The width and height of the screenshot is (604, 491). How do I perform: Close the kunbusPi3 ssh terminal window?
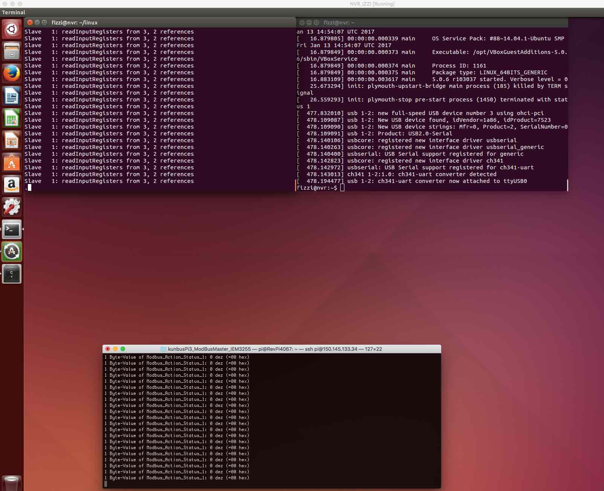[x=108, y=349]
